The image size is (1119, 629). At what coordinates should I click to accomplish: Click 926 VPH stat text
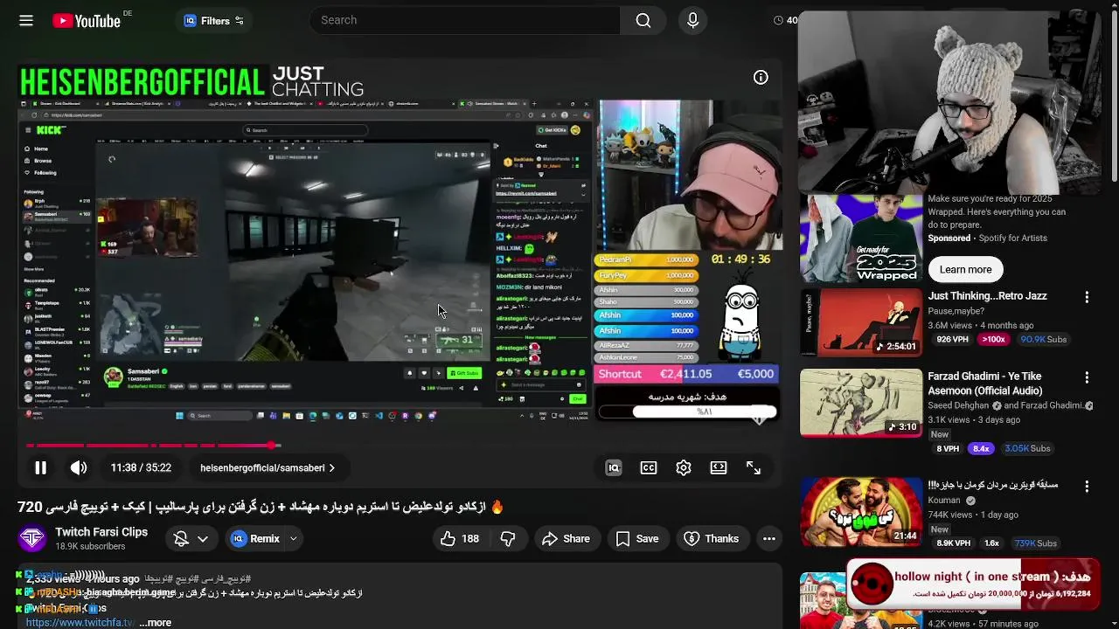pyautogui.click(x=954, y=339)
